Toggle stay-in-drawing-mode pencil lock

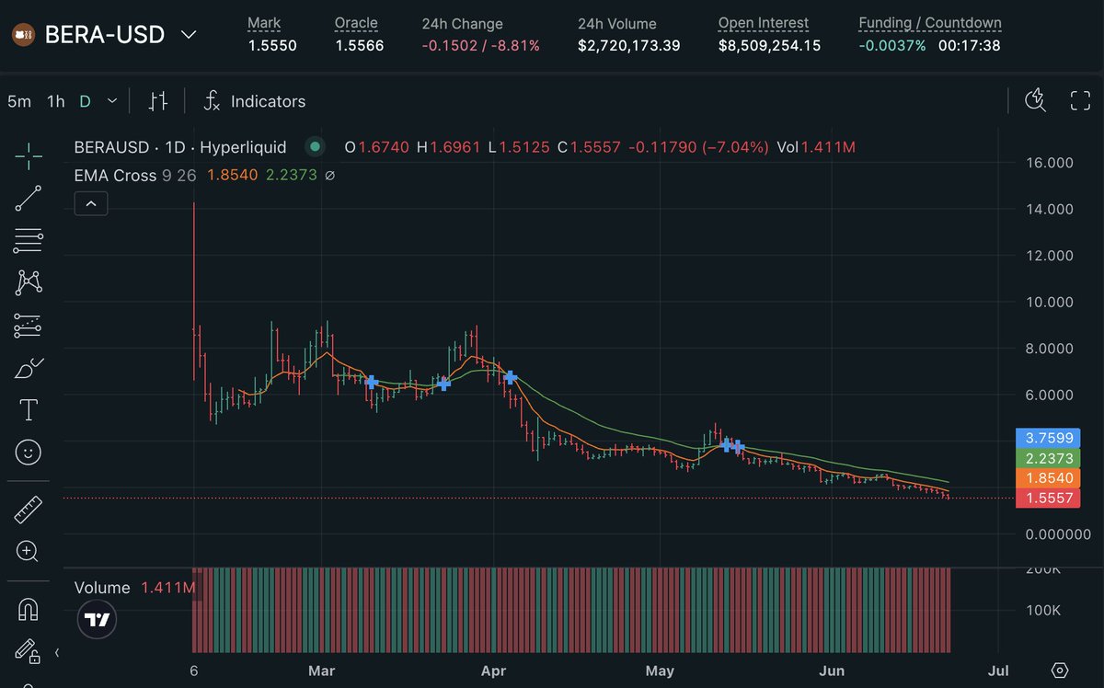tap(28, 650)
